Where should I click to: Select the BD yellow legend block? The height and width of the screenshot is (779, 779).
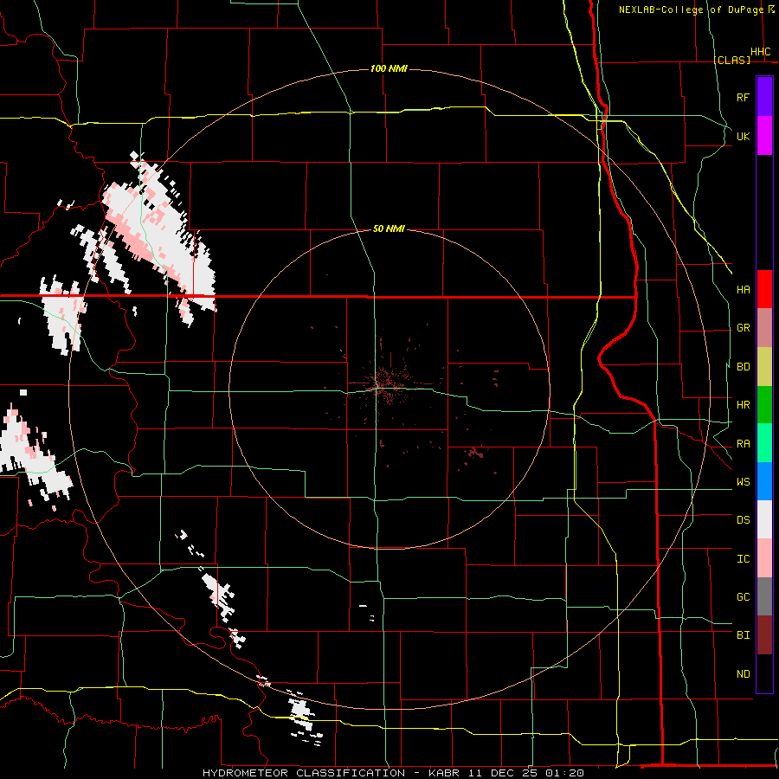(764, 367)
